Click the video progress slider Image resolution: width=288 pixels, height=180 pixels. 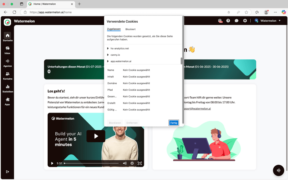tap(92, 163)
